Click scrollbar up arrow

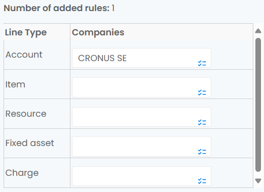click(258, 31)
